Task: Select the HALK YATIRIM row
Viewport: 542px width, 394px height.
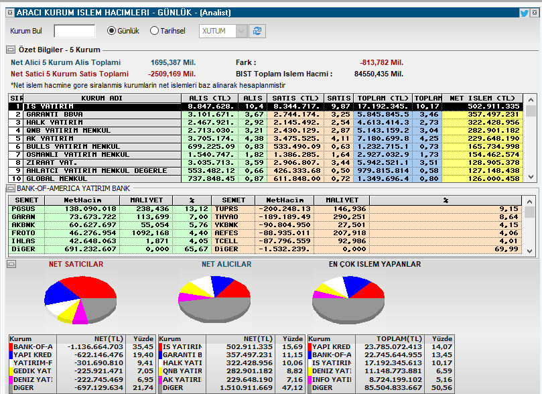Action: pos(265,123)
